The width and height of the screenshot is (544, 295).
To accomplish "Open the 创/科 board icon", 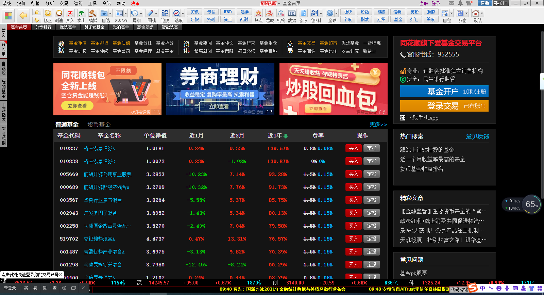I will 314,13.
